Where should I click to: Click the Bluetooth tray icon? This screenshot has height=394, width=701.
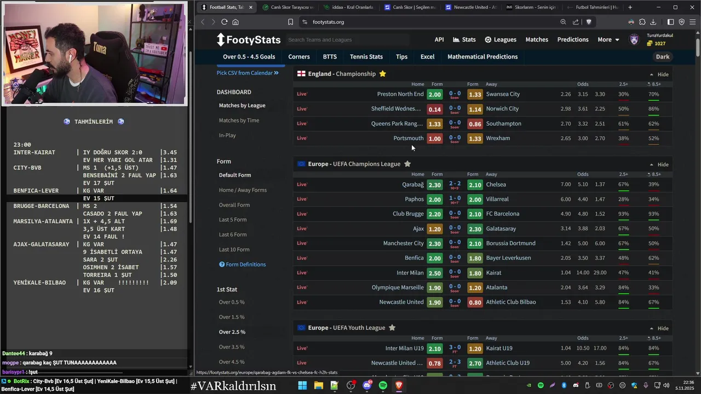click(x=564, y=386)
